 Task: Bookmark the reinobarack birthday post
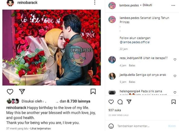(93, 92)
